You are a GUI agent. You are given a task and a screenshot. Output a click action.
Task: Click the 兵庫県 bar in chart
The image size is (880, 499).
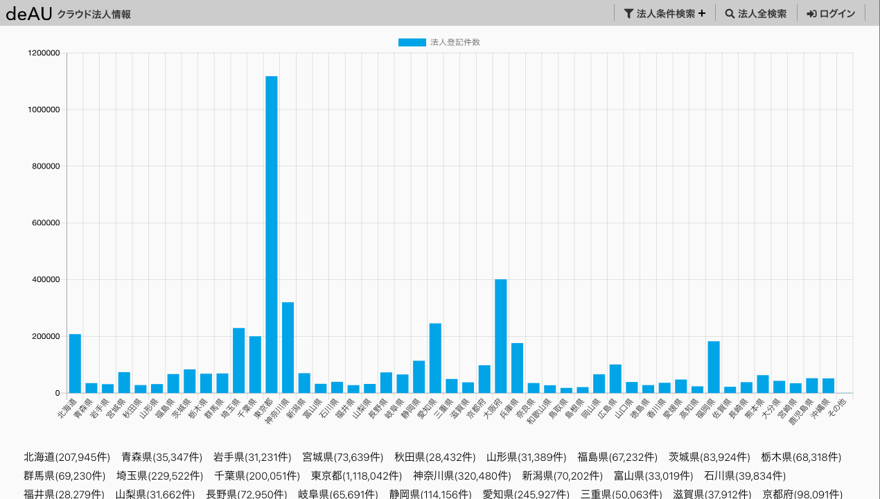click(517, 368)
